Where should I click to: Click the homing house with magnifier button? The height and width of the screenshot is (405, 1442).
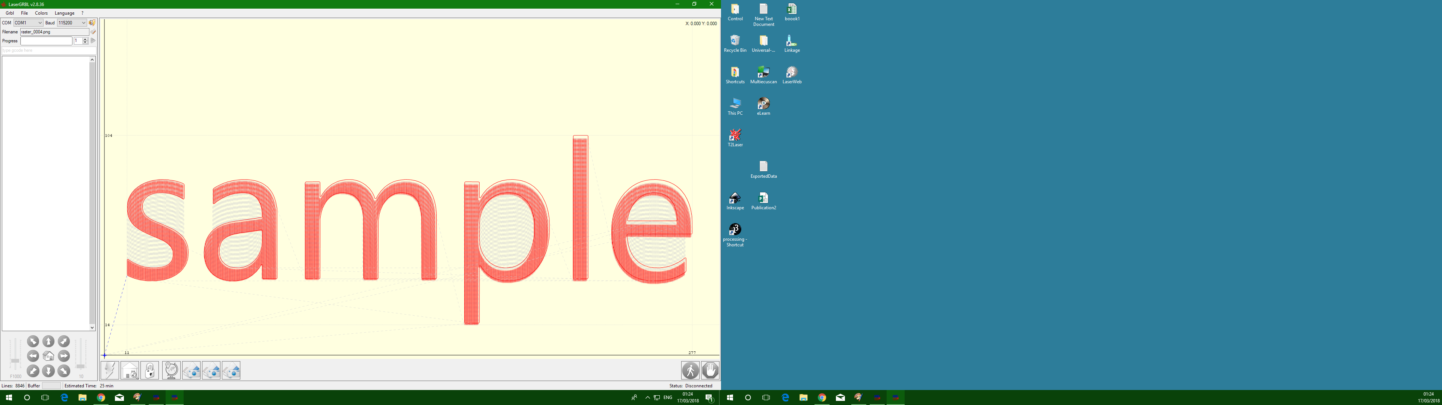point(130,370)
